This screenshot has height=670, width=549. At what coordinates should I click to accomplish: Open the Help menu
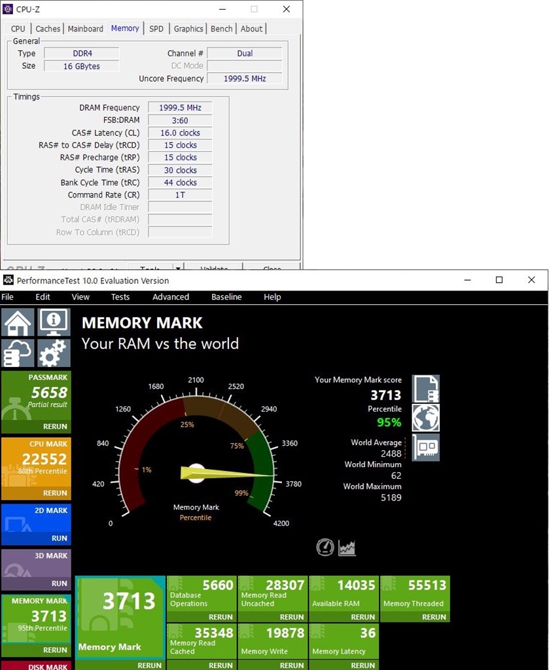pos(272,296)
